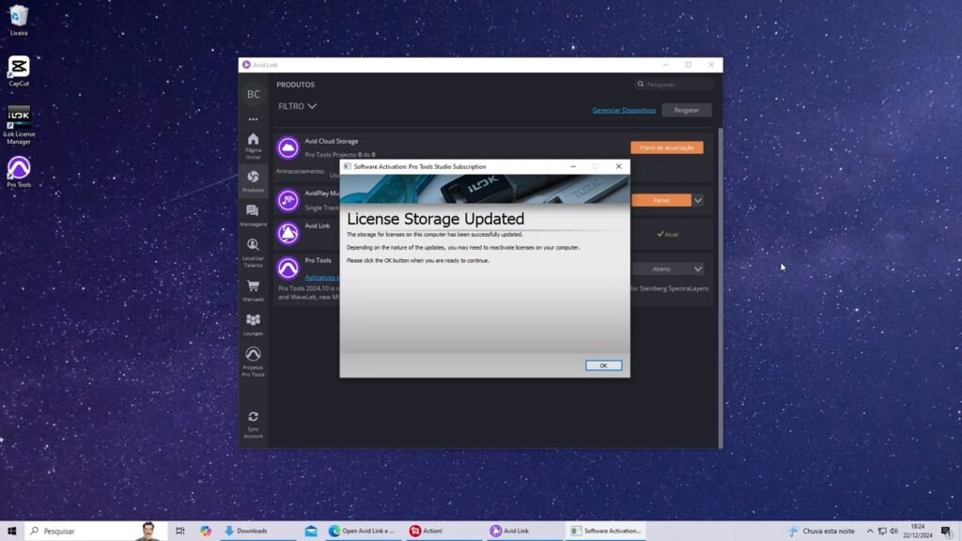Open the network icon in system tray
Screen dimensions: 962x541
pos(882,531)
